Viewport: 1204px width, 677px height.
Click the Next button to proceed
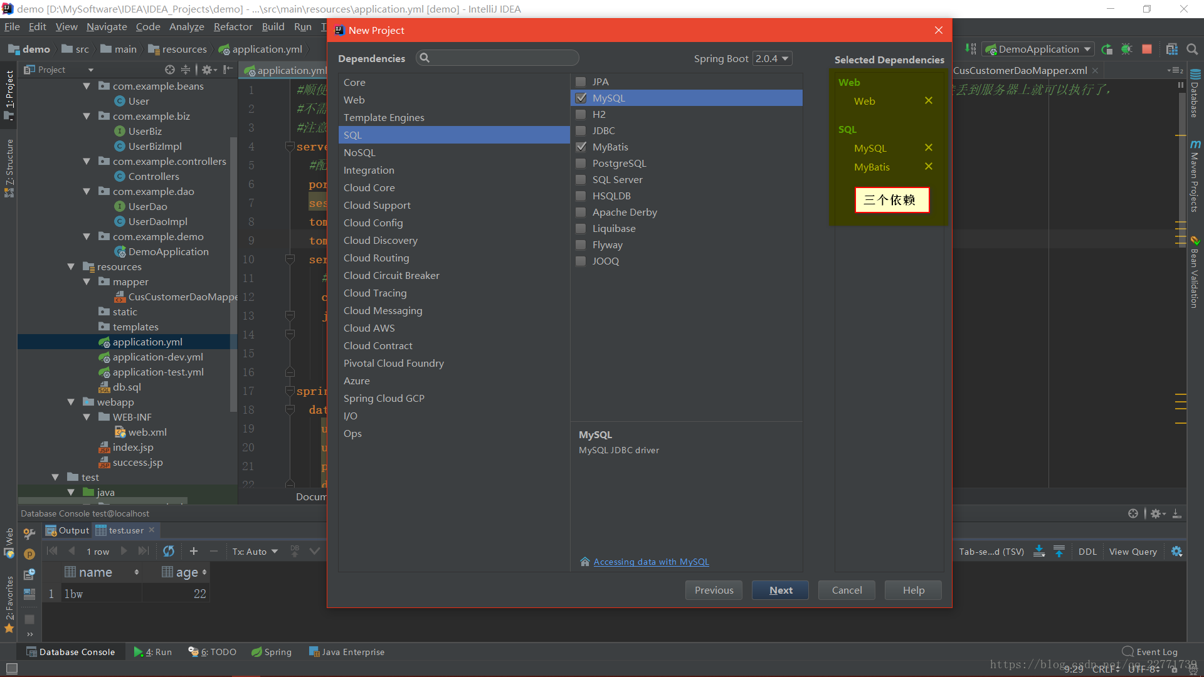tap(780, 589)
